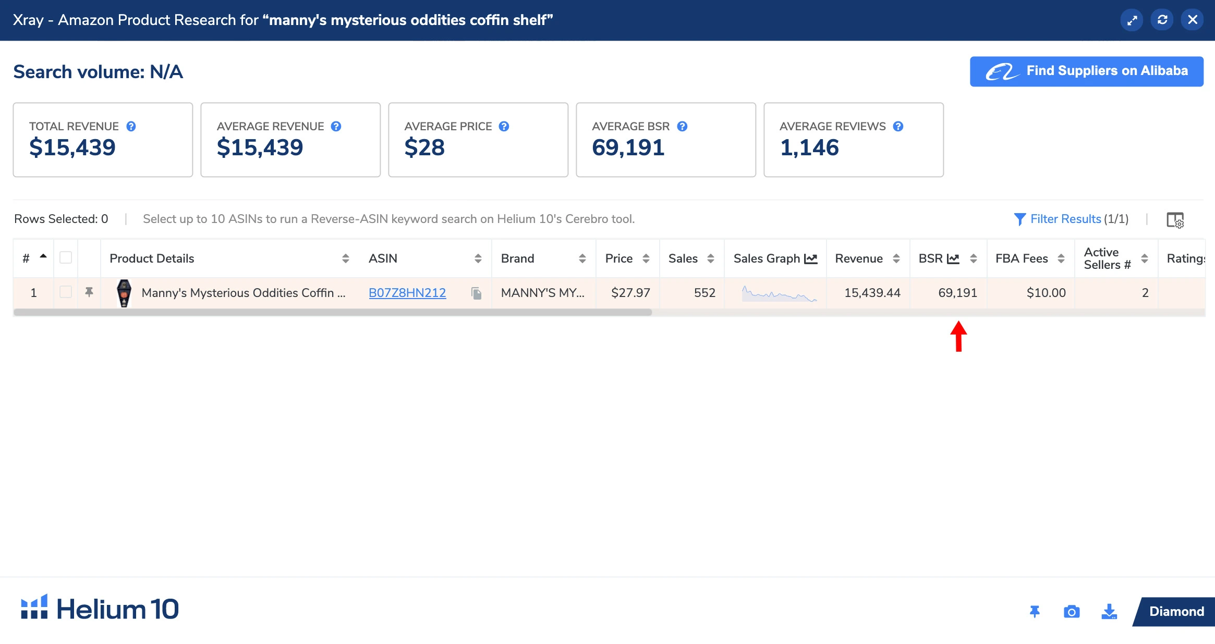
Task: Take a screenshot with camera icon
Action: pos(1072,612)
